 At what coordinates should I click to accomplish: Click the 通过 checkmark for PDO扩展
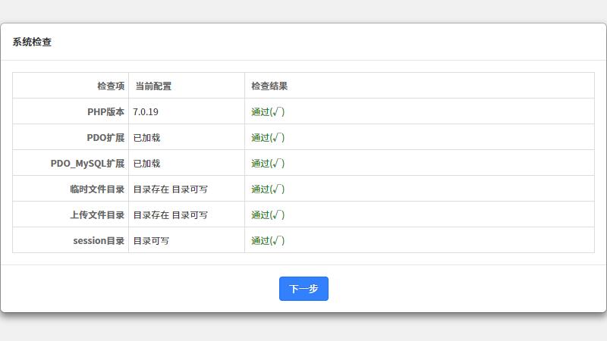[x=268, y=138]
